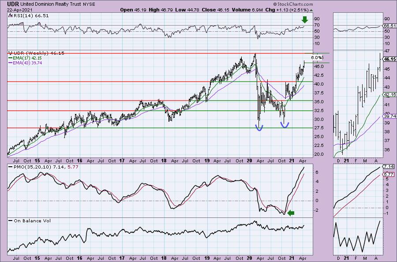Screen dimensions: 397x262
Task: Click the green up-triangle beside the change value
Action: point(311,10)
